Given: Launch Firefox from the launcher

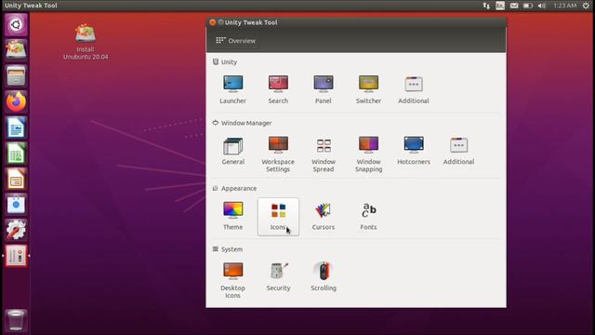Looking at the screenshot, I should (16, 101).
